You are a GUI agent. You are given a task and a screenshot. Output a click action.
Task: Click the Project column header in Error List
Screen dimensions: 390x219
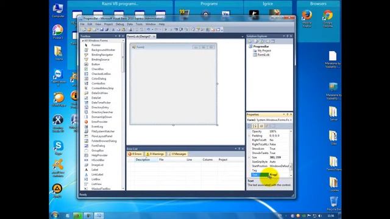(x=223, y=159)
